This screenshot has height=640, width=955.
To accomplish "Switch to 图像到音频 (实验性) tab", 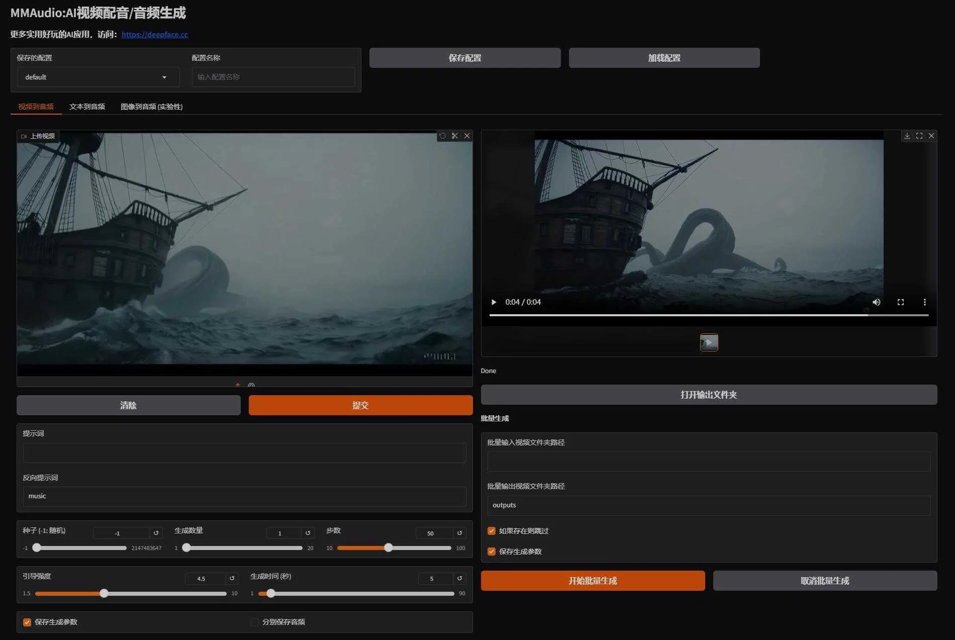I will click(151, 107).
